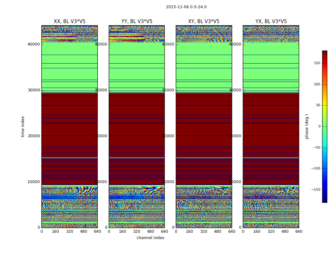Click the 320 channel tick under the YY plot

point(137,231)
